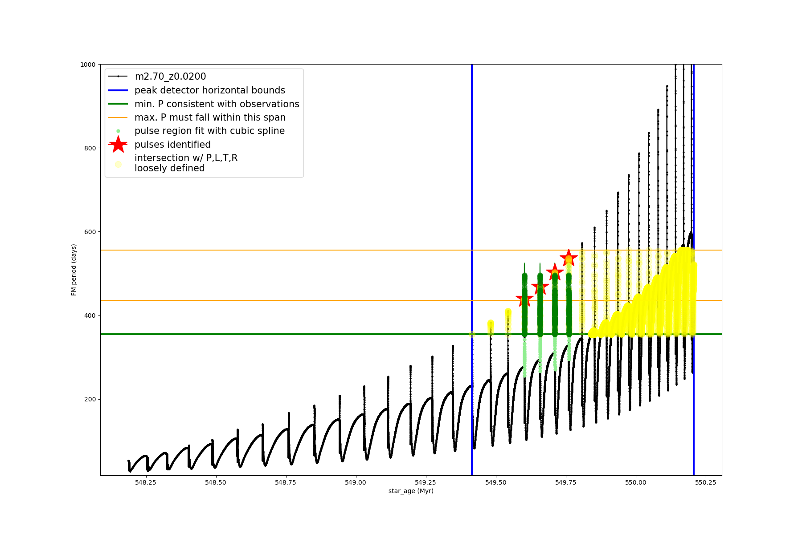Viewport: 802px width, 534px height.
Task: Click the 548.25 tick label on the x-axis
Action: tap(146, 482)
